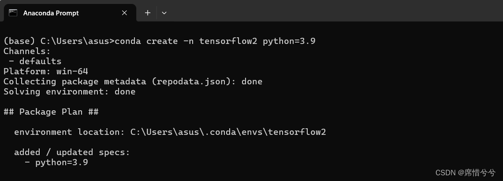Click the ".conda\envs\tensorflow2" path text
Viewport: 503px width, 181px height.
(265, 132)
